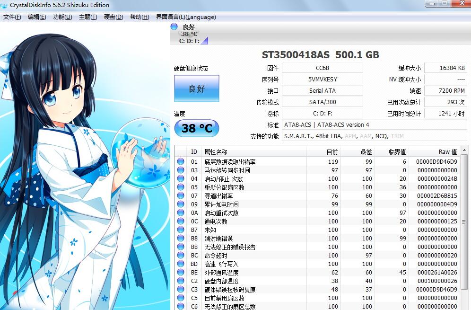Click status orb for attribute BE
This screenshot has height=310, width=471.
tap(181, 272)
